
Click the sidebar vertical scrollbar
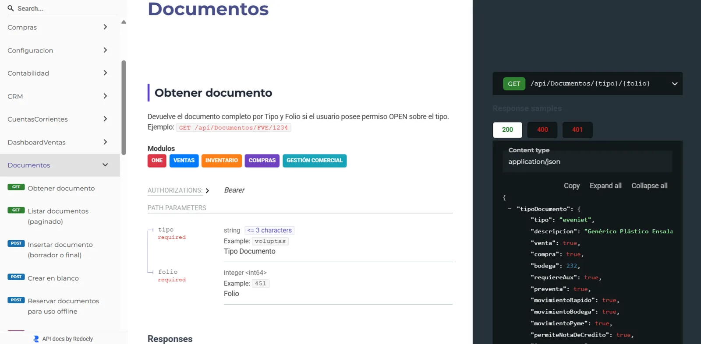[124, 108]
